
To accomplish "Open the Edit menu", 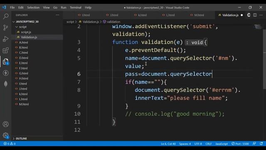I will (x=21, y=7).
